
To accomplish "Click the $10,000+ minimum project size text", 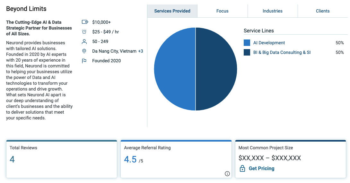I will click(x=101, y=22).
